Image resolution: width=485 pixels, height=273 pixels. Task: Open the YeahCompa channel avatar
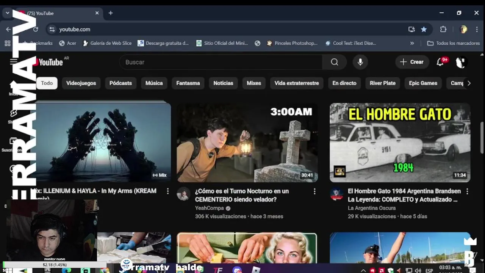point(183,194)
